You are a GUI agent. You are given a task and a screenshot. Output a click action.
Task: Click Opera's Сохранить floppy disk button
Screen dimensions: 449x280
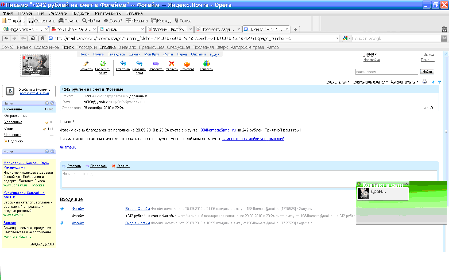coord(42,21)
